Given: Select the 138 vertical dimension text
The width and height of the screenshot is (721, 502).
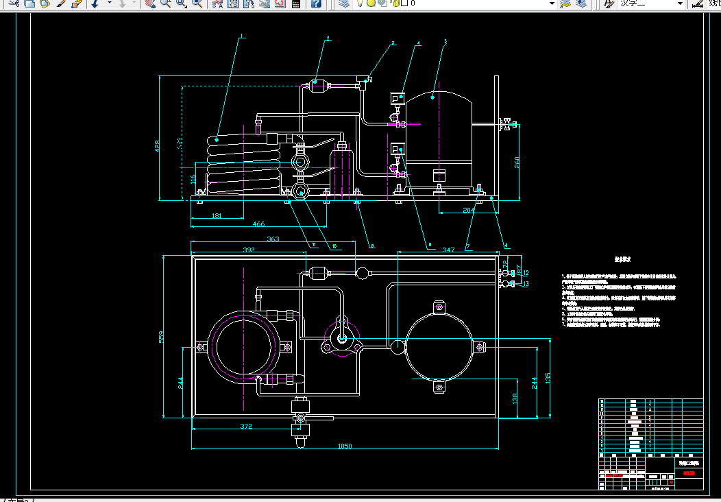Looking at the screenshot, I should point(514,398).
